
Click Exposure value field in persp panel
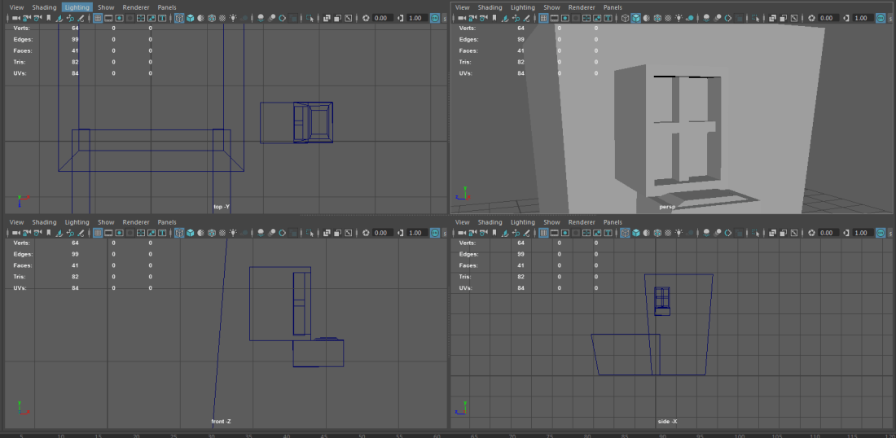click(x=828, y=18)
